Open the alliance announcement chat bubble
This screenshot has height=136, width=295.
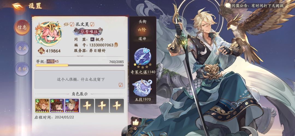228,5
